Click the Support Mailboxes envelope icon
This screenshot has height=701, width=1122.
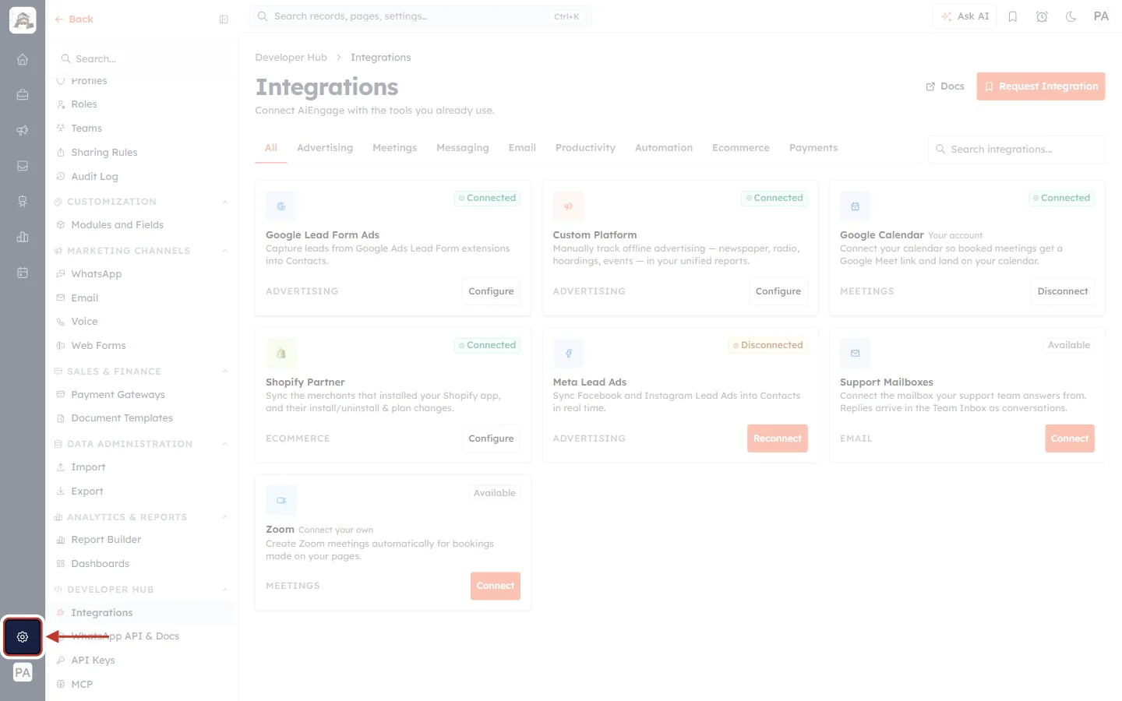856,354
